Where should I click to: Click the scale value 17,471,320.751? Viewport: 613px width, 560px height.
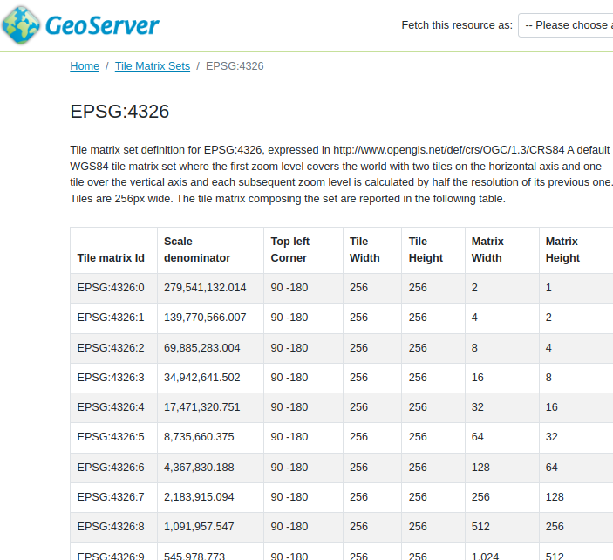click(x=201, y=407)
